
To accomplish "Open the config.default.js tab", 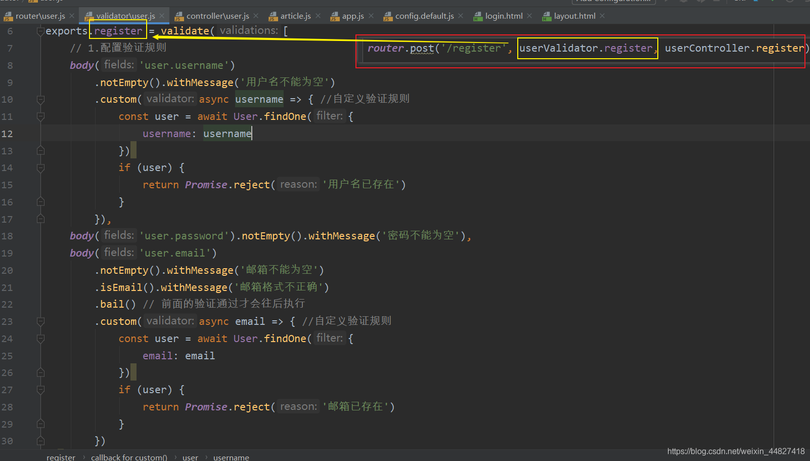I will (x=425, y=16).
